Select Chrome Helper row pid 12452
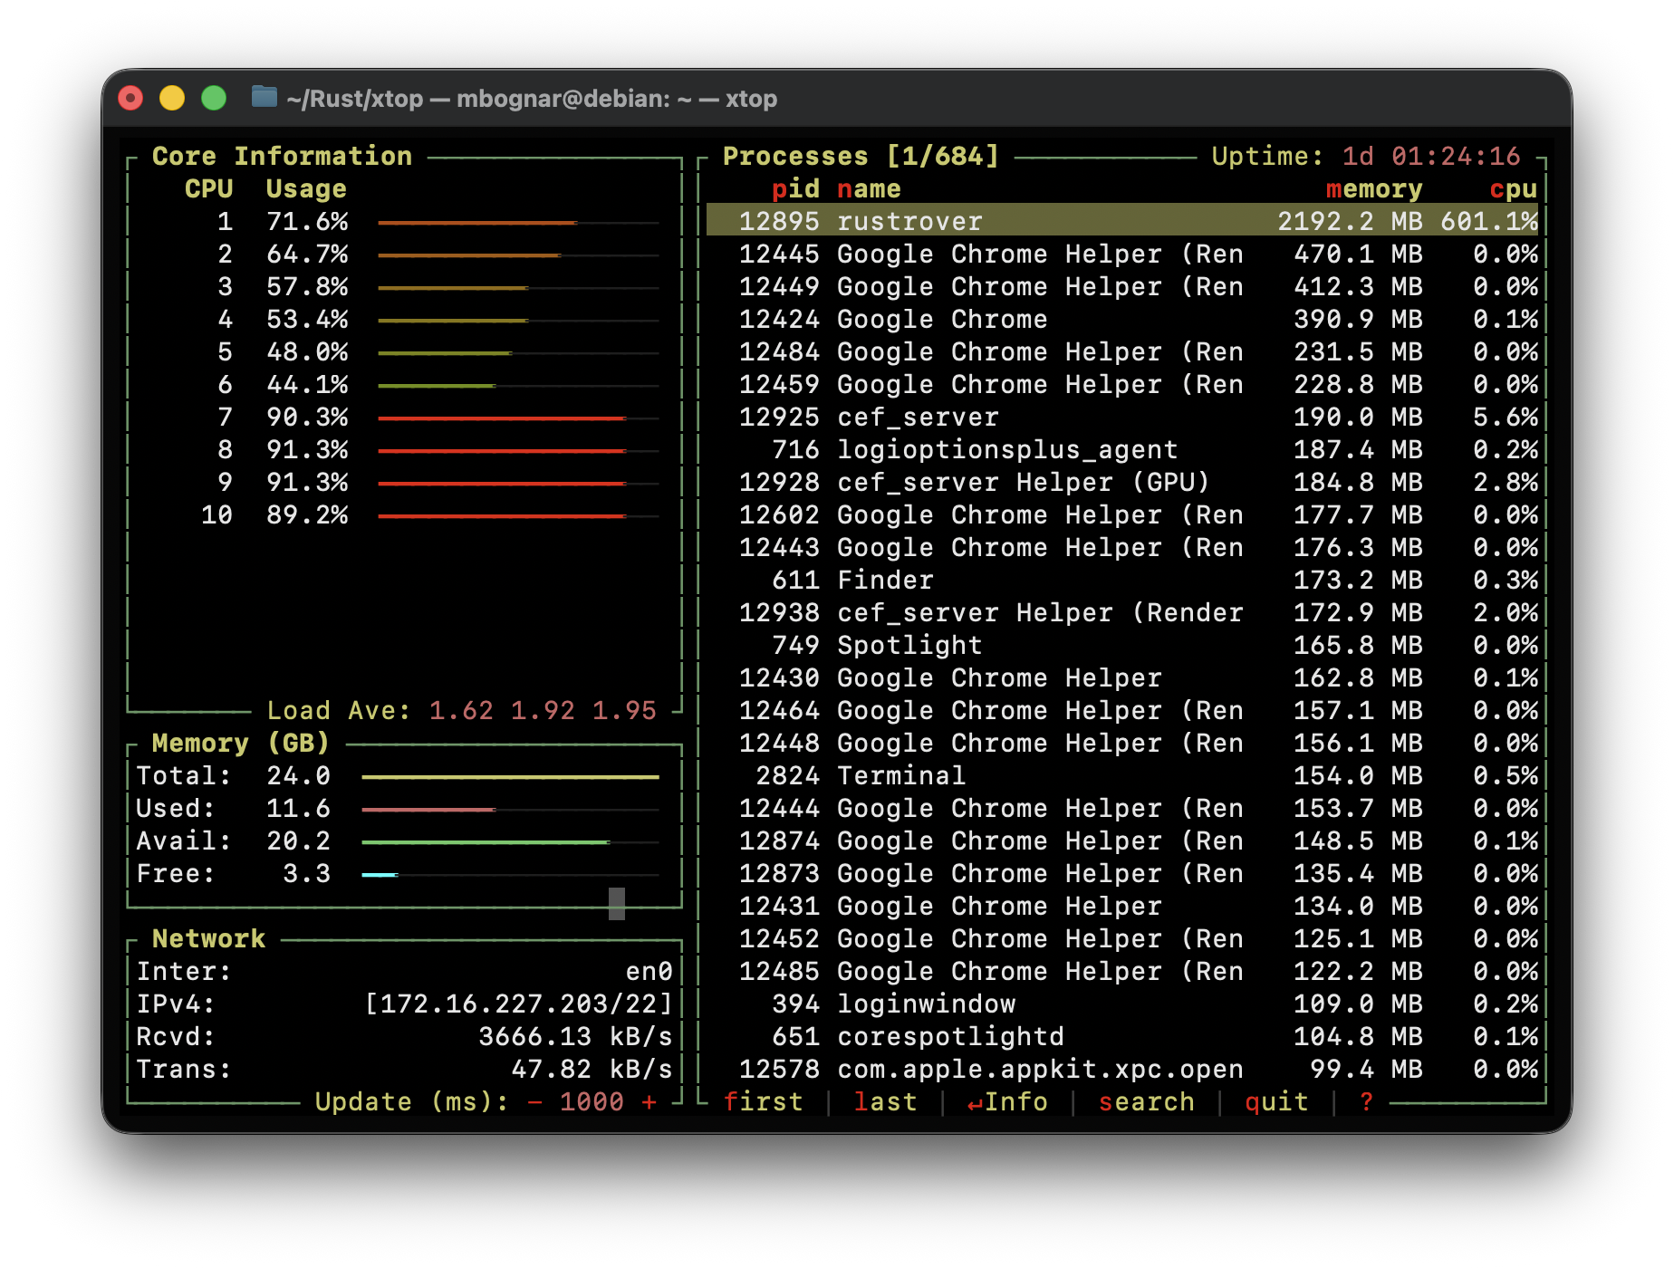1674x1268 pixels. click(x=1122, y=938)
